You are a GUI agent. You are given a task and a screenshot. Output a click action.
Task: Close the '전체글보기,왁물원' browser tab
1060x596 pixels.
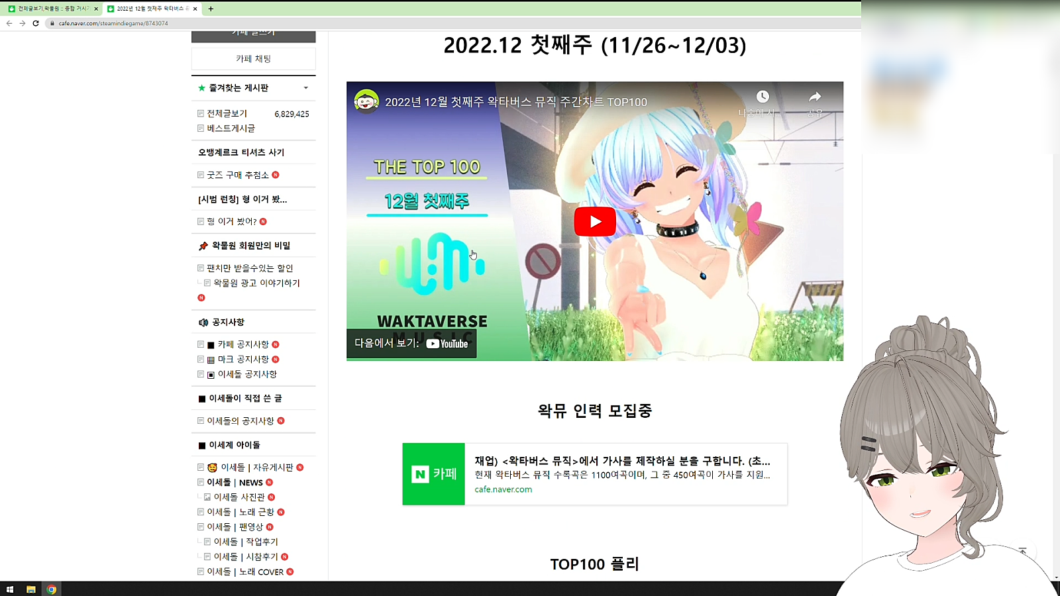point(96,9)
